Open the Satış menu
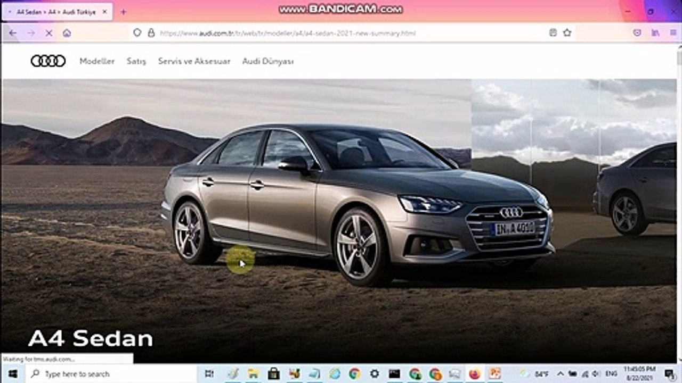The width and height of the screenshot is (682, 383). 136,61
